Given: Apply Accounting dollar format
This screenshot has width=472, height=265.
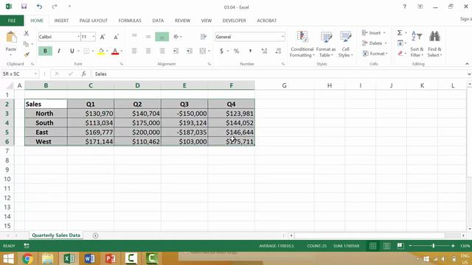Looking at the screenshot, I should [x=221, y=51].
